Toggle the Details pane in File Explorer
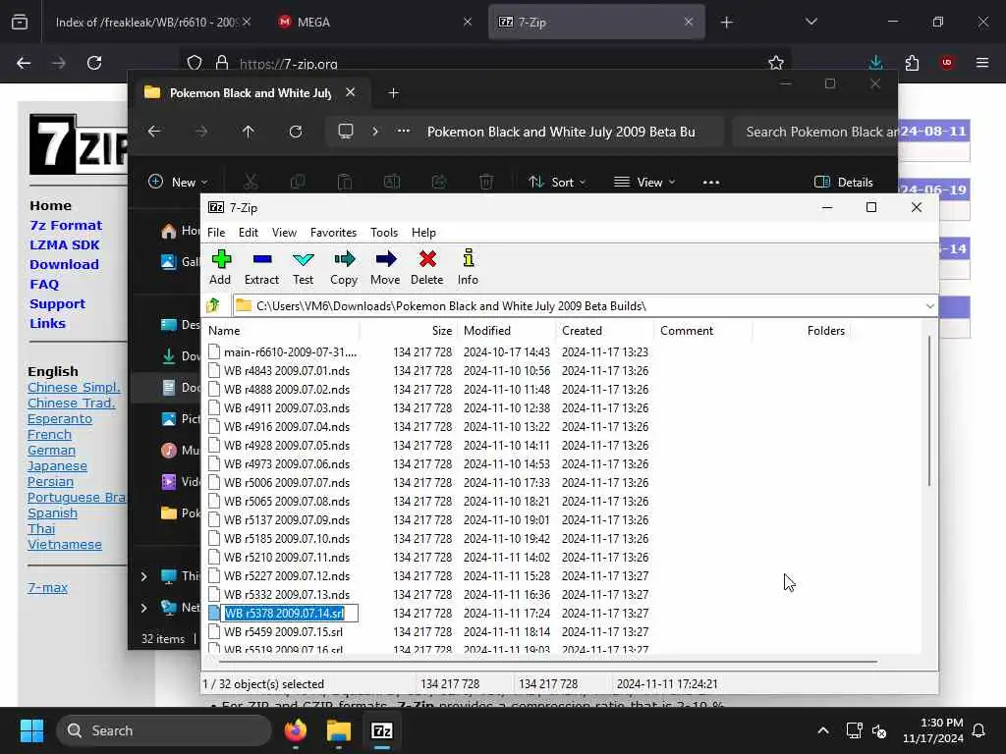 click(843, 182)
